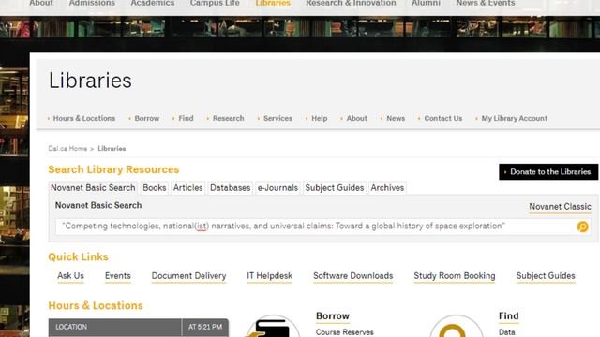Click the LOCATION table header

click(x=114, y=328)
